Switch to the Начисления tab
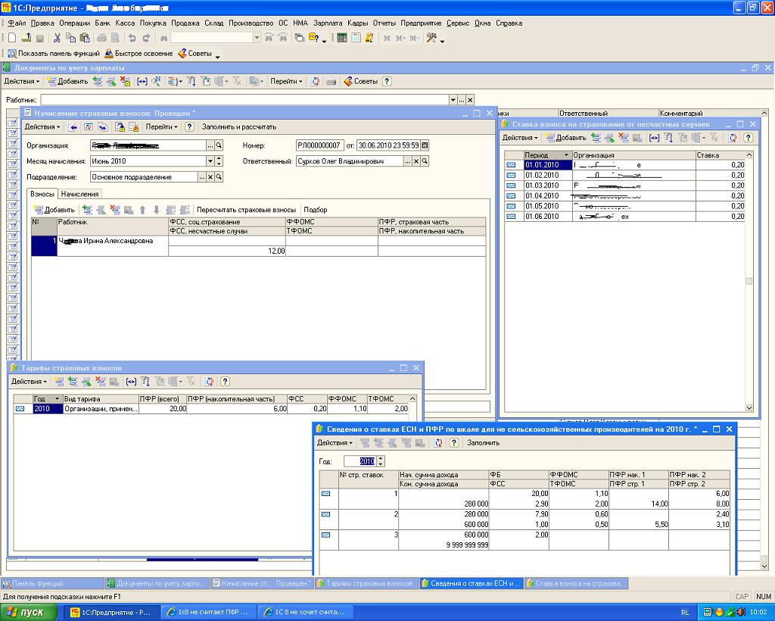 [80, 194]
